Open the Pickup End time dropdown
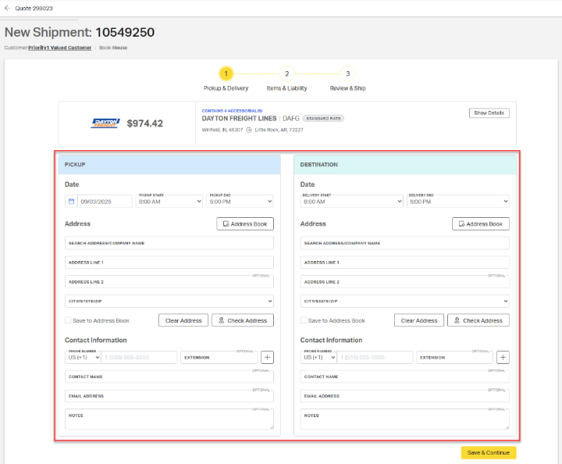The height and width of the screenshot is (464, 562). pyautogui.click(x=240, y=202)
